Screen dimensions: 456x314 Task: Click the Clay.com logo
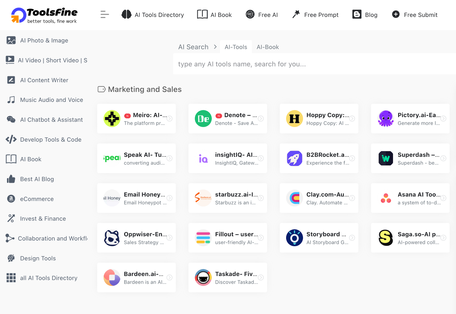click(294, 198)
